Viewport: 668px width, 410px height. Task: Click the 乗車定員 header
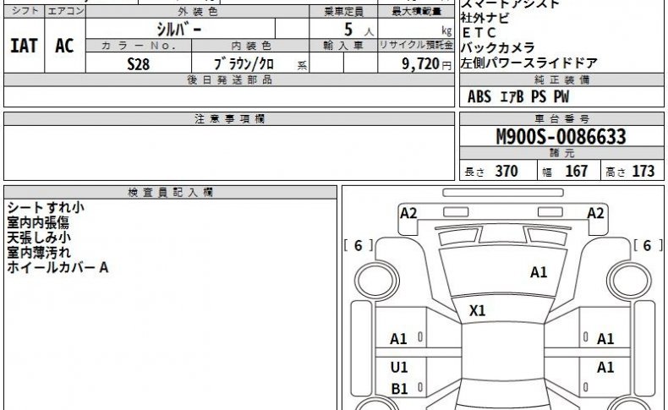[x=343, y=12]
